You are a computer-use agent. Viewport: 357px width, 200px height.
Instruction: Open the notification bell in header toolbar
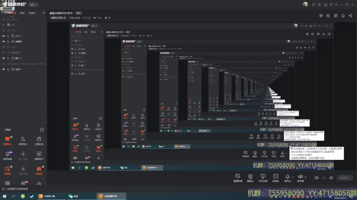(343, 16)
